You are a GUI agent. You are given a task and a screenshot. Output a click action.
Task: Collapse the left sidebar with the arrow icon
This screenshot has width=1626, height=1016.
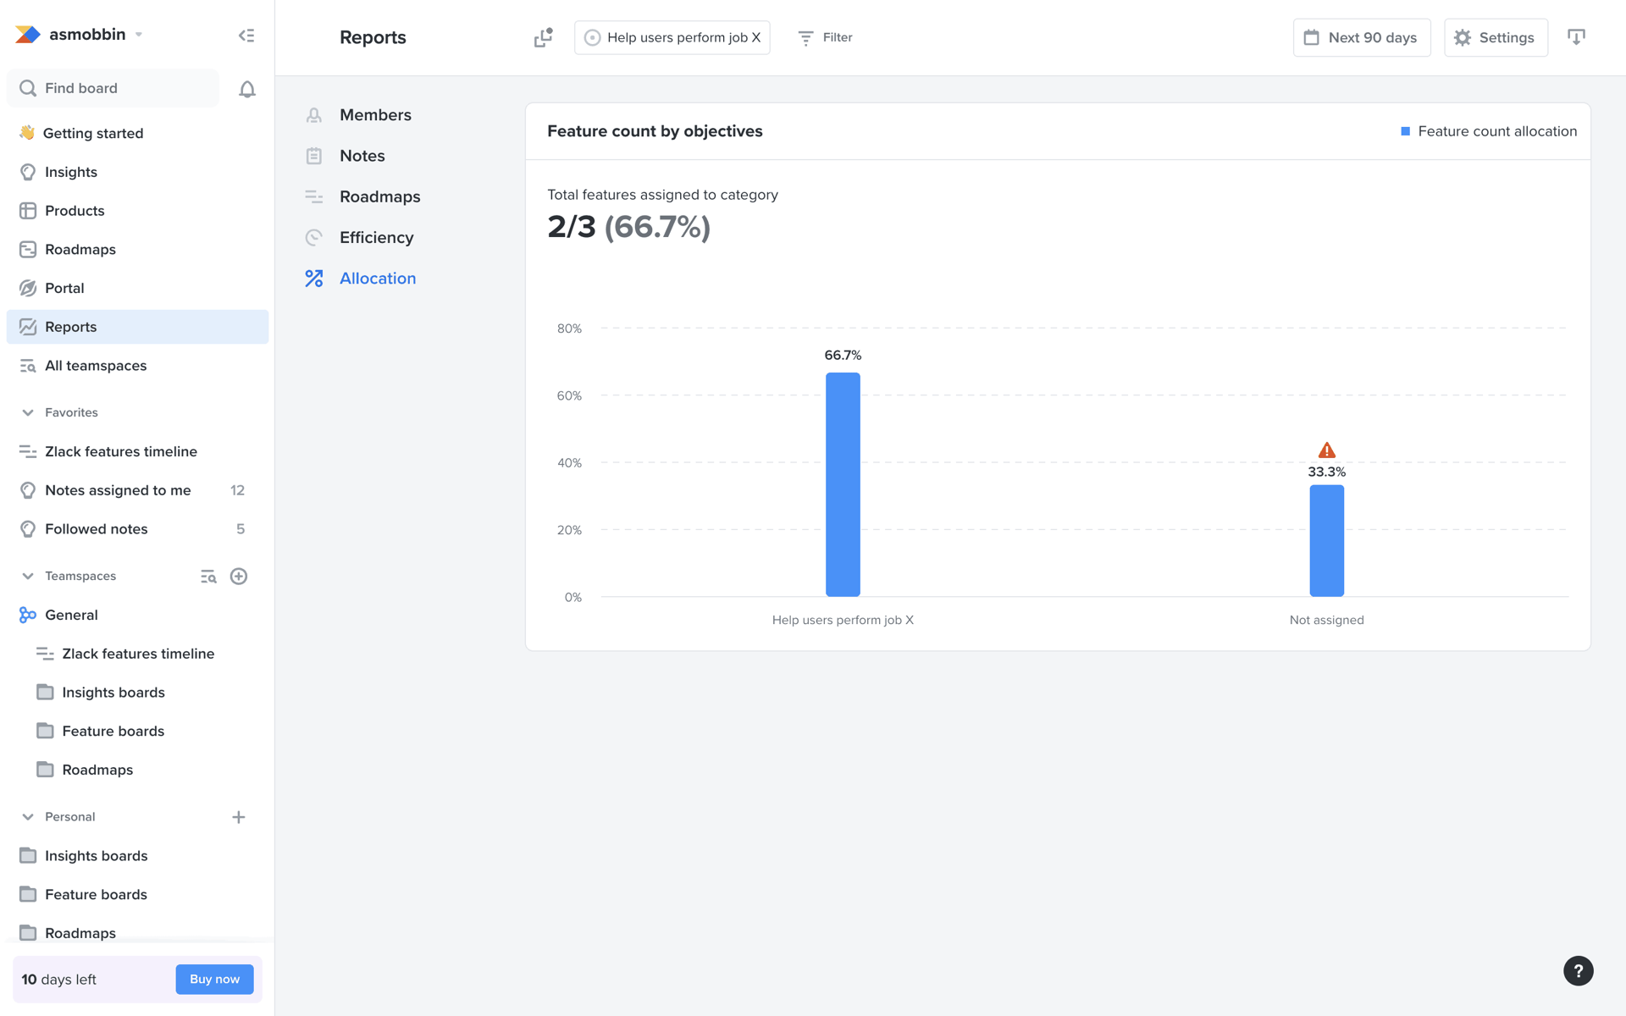[x=246, y=36]
